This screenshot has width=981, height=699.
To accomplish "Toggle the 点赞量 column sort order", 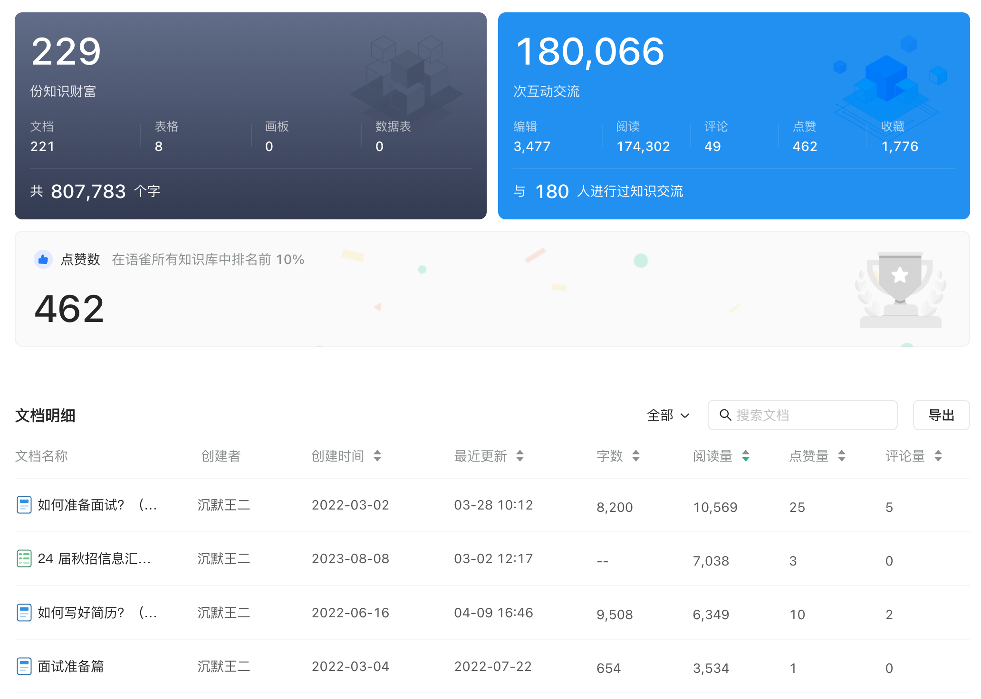I will click(842, 456).
